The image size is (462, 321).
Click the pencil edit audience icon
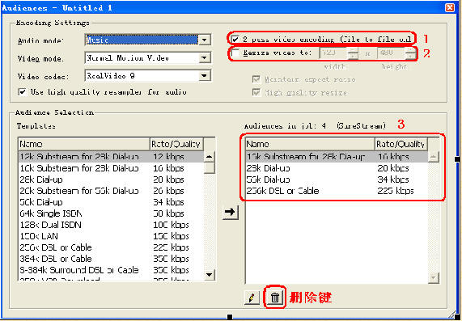[252, 298]
